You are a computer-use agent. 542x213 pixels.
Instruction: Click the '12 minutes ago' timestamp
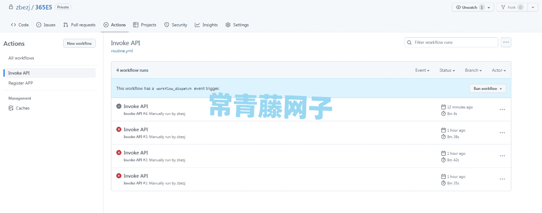[x=460, y=107]
